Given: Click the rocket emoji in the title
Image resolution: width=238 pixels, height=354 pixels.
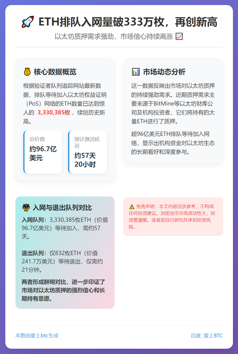Looking at the screenshot, I should click(28, 22).
